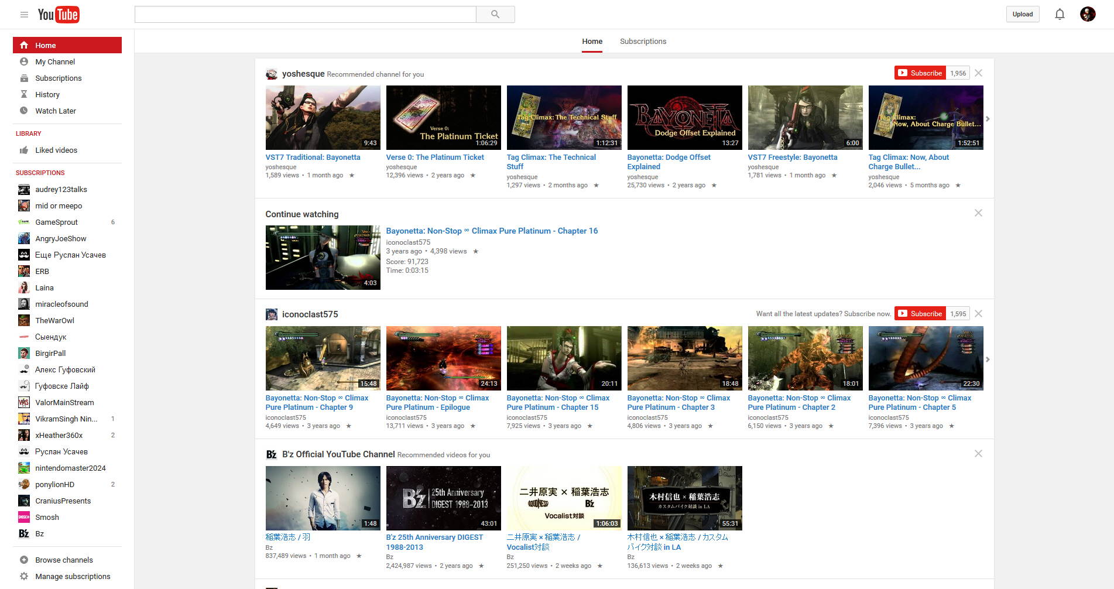Click the ERB subscription avatar
1114x589 pixels.
pos(24,271)
